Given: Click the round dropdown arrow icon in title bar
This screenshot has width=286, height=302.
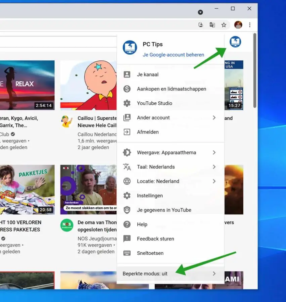Looking at the screenshot, I should (200, 12).
